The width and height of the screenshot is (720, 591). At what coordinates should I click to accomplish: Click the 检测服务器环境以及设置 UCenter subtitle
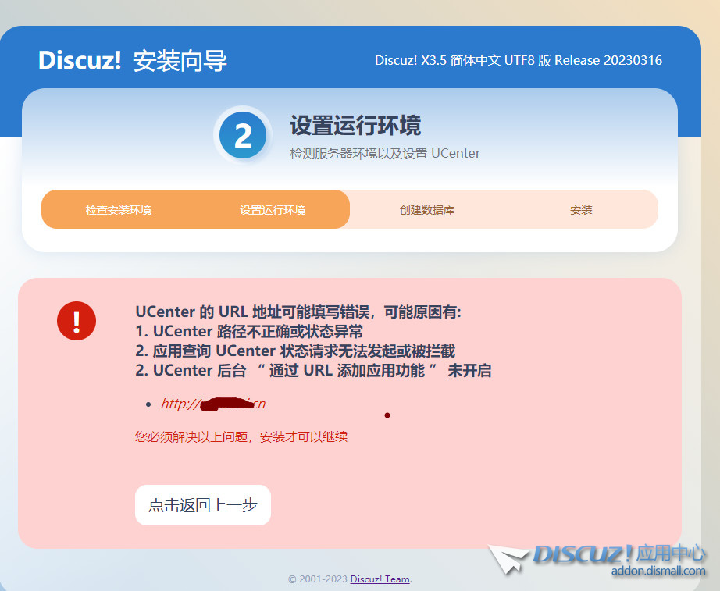click(385, 153)
